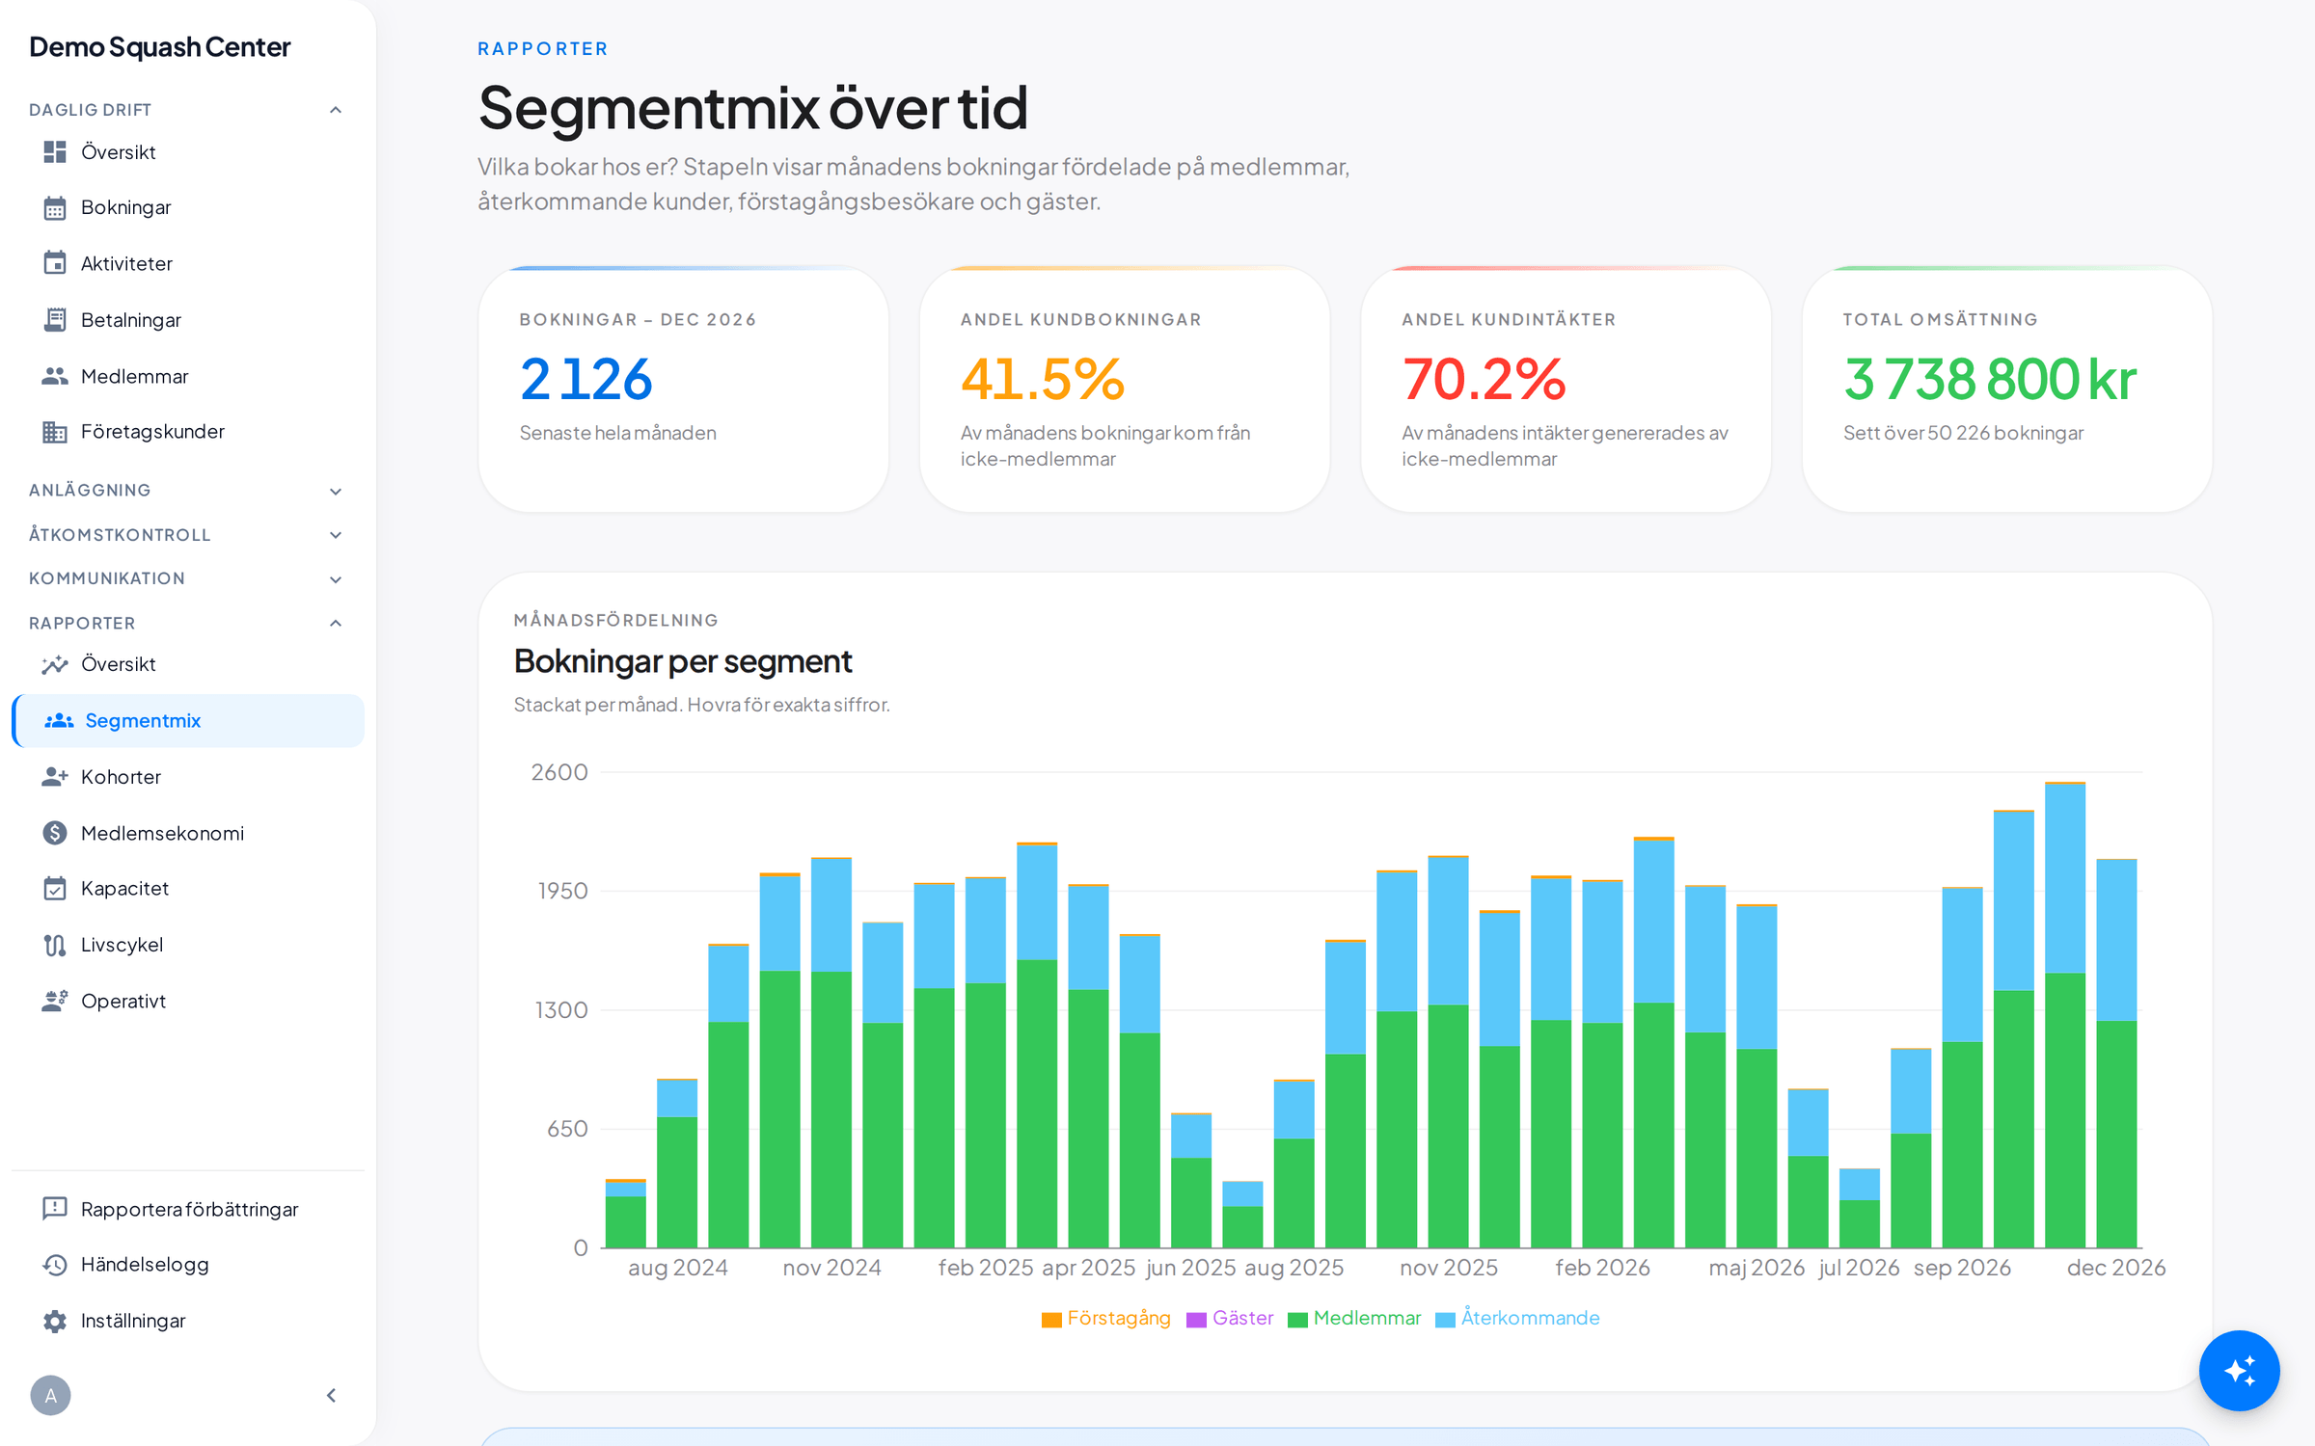
Task: Click the Företagskunder building icon
Action: pos(55,432)
